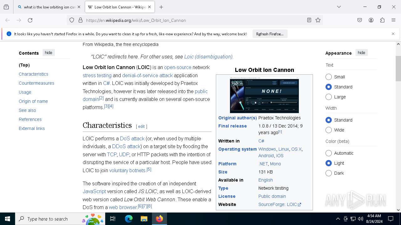Jump to Usage in Contents
The image size is (401, 225).
(25, 92)
